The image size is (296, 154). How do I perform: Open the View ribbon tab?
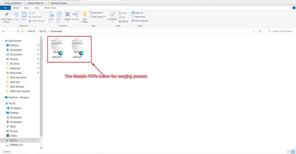click(37, 8)
